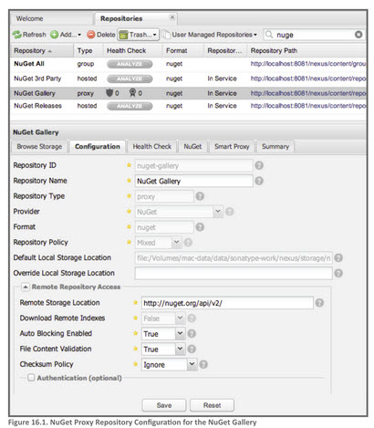Click help icon for Download Remote Indexes
The height and width of the screenshot is (428, 374).
192,318
